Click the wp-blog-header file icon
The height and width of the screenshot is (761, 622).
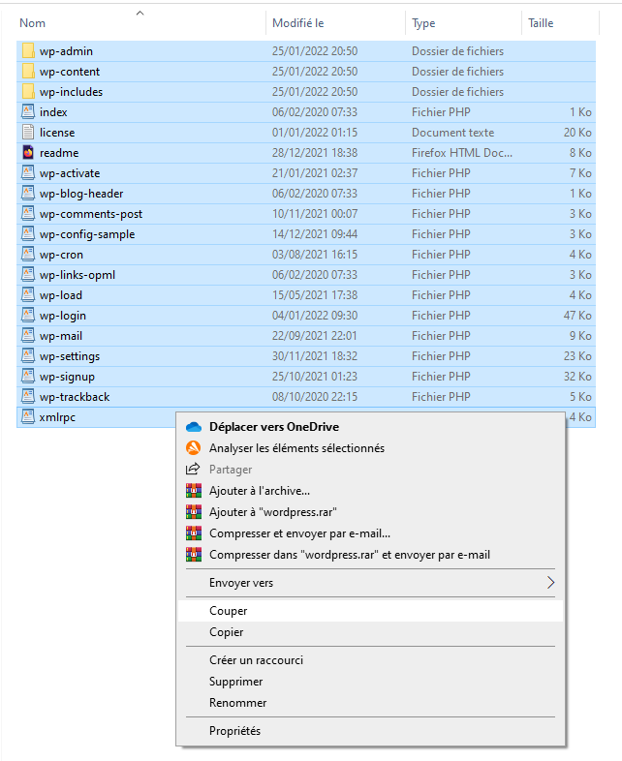(x=28, y=194)
